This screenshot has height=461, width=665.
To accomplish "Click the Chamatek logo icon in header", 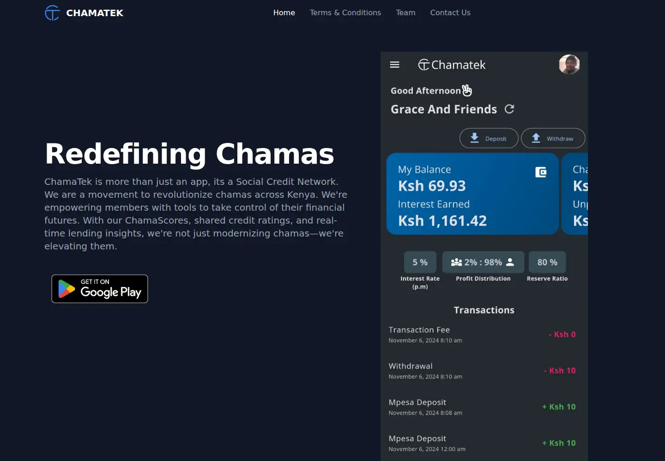I will tap(52, 13).
